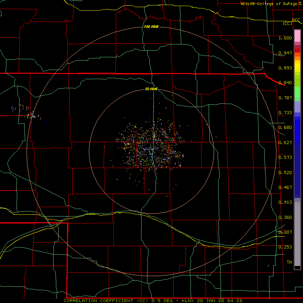
Task: Select the 0.307 legend value
Action: click(x=285, y=232)
